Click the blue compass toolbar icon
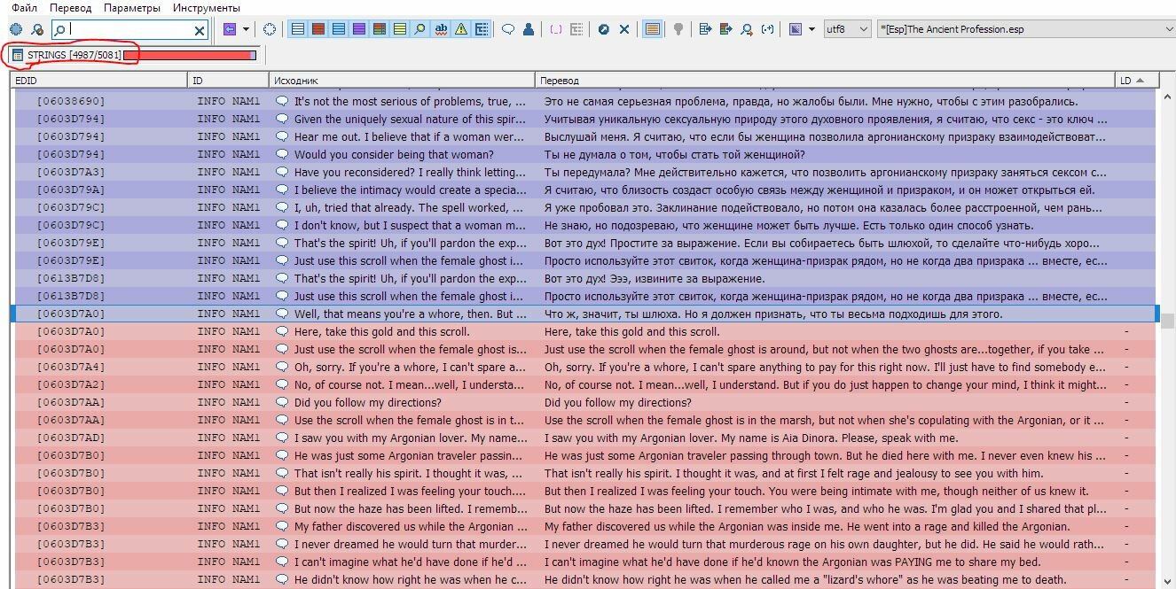1176x589 pixels. pyautogui.click(x=604, y=29)
